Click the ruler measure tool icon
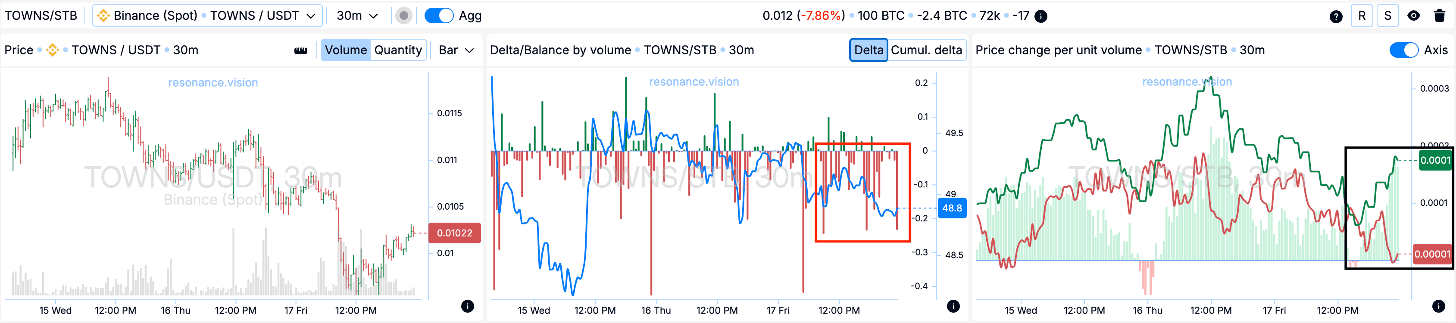The height and width of the screenshot is (323, 1456). point(301,50)
